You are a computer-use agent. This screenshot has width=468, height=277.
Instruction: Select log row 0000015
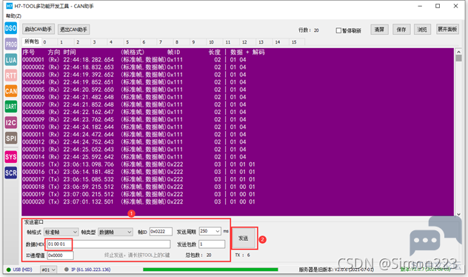(138, 164)
